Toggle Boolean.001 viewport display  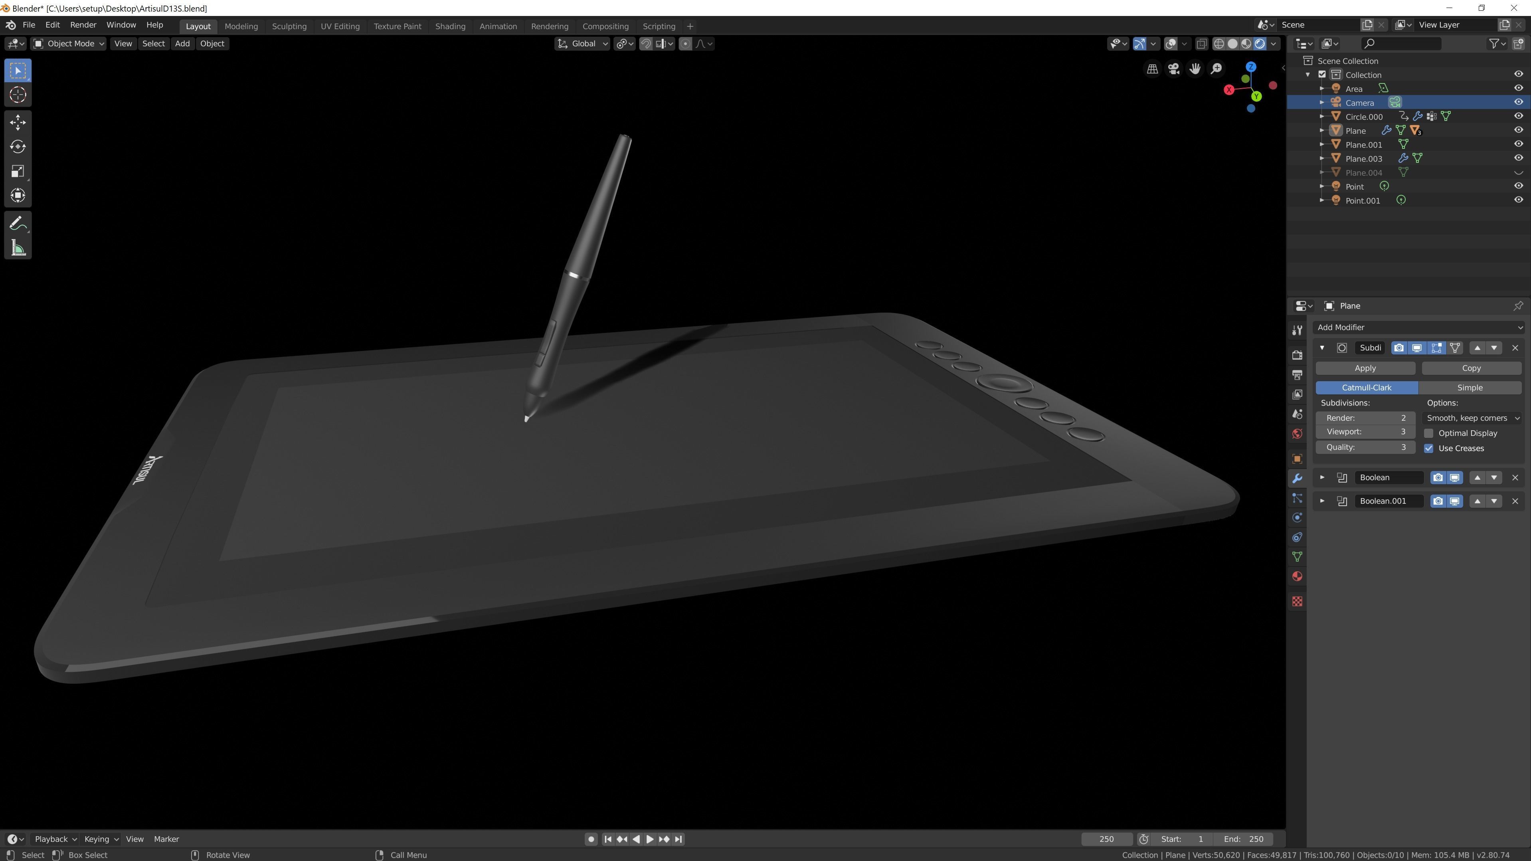coord(1454,501)
